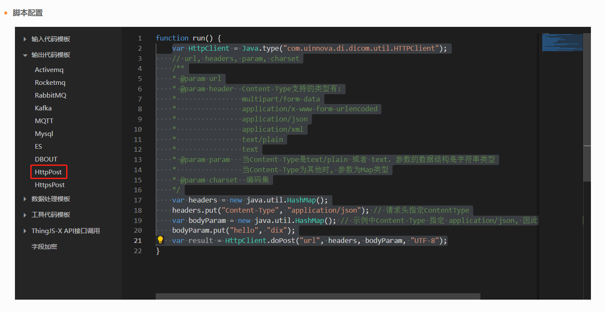Screen dimensions: 605x312
Task: Click the '@param charset 编码集' comment
Action: (221, 180)
